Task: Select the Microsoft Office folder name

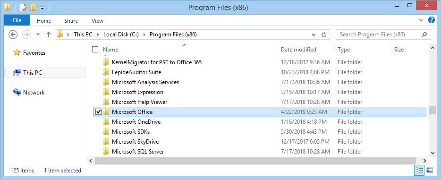Action: 132,111
